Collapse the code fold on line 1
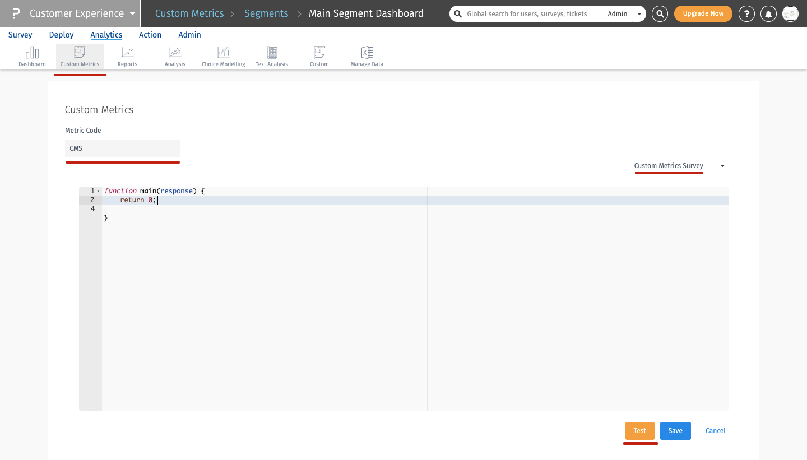This screenshot has height=460, width=807. pos(98,190)
